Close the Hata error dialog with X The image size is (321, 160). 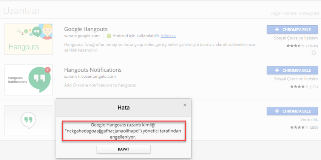pos(185,105)
